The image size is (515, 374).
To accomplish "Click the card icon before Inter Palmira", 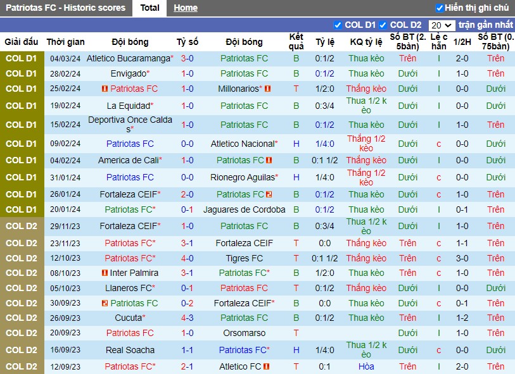I will pos(105,273).
